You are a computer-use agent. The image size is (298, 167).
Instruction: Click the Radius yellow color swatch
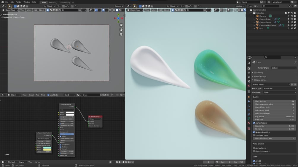(47, 150)
